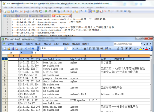154x112 pixels.
Task: Select column C header
Action: 56,56
